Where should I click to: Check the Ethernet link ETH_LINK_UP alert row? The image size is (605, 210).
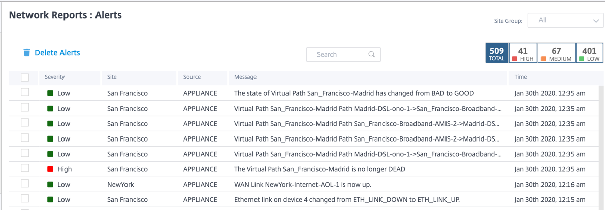tap(25, 199)
